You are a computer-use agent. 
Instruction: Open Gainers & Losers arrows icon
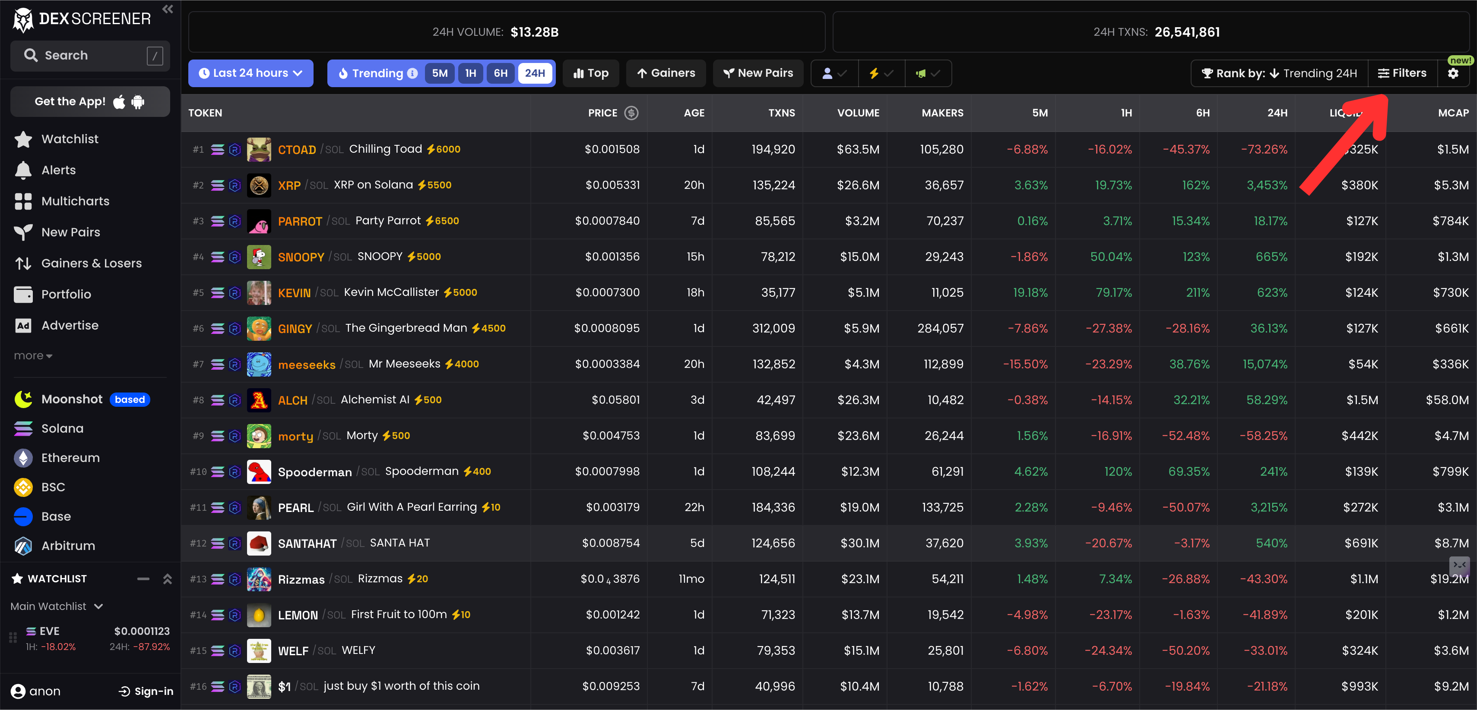click(23, 264)
